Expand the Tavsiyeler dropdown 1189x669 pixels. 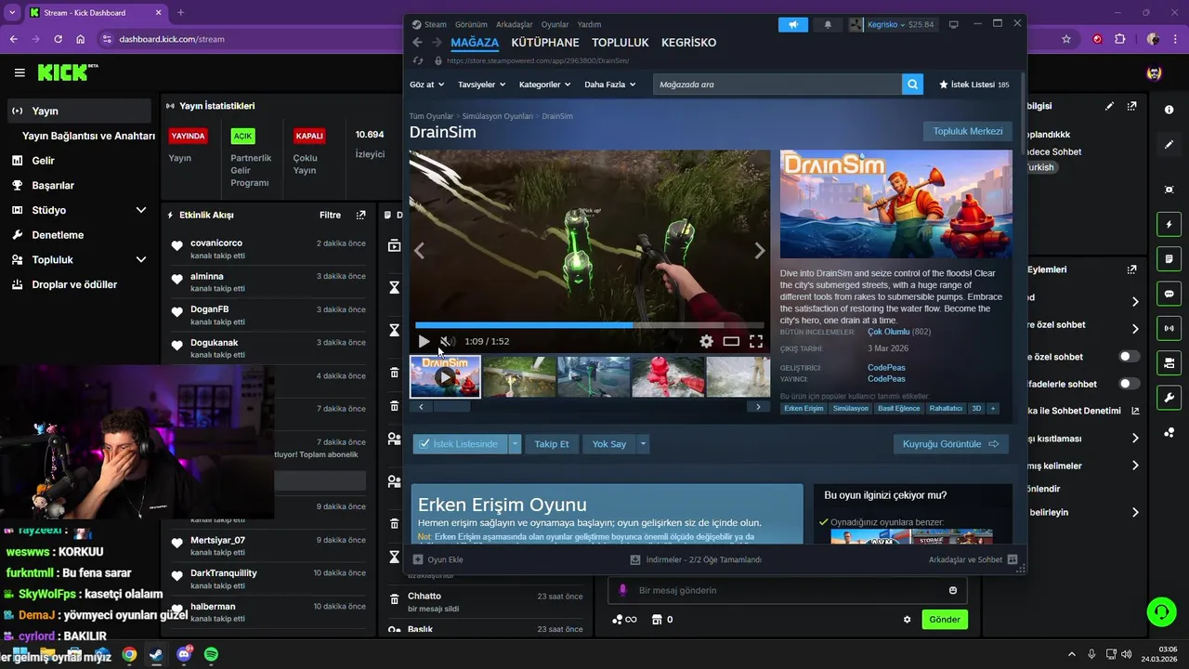point(481,85)
